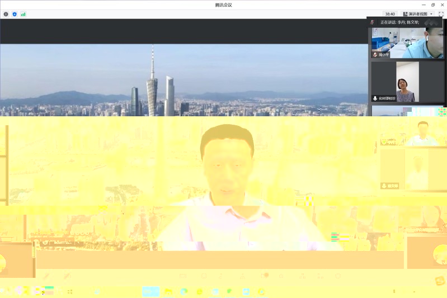Click the microphone icon on 陈文笔's tile
Screen dimensions: 447x298
[384, 186]
